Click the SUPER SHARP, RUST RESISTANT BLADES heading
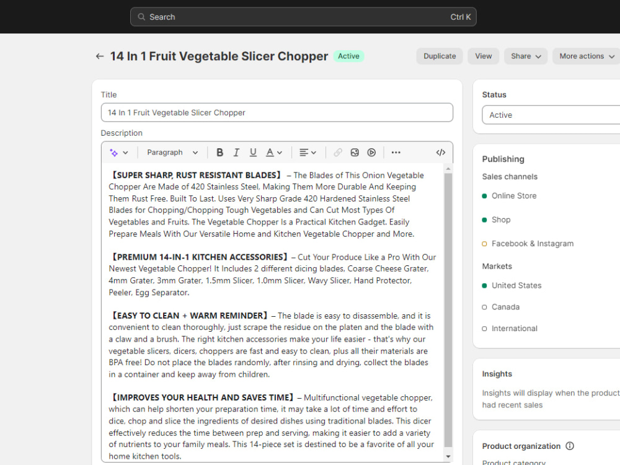This screenshot has width=620, height=465. (x=196, y=175)
